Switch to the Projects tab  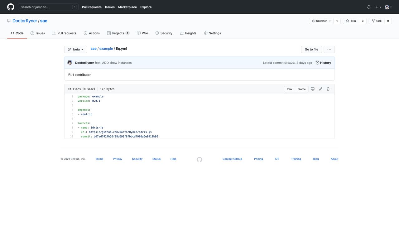pos(118,33)
